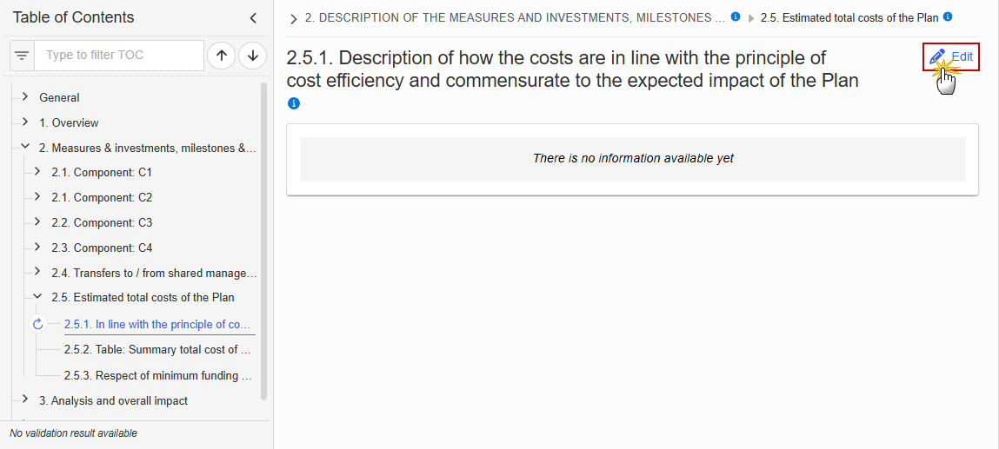Image resolution: width=999 pixels, height=449 pixels.
Task: Open 2.5.2. Table: Summary total cost
Action: pos(157,350)
